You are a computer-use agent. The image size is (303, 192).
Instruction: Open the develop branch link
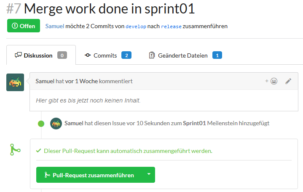click(x=136, y=26)
